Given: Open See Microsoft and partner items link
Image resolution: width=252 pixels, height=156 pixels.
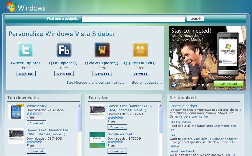Looking at the screenshot, I should (x=96, y=83).
